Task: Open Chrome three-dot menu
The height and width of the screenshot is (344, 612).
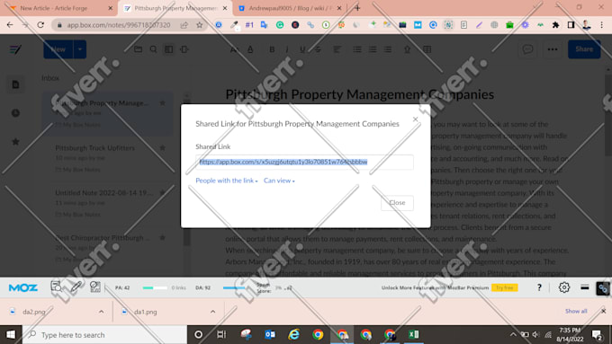Action: [602, 25]
